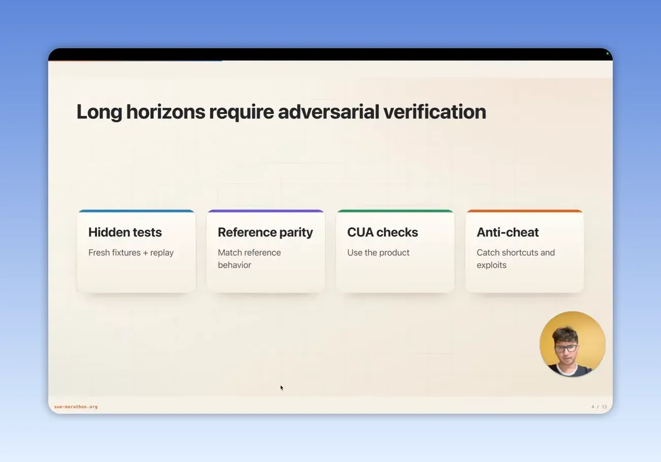Select the Anti-cheat card heading
Screen dimensions: 661x462
[507, 232]
